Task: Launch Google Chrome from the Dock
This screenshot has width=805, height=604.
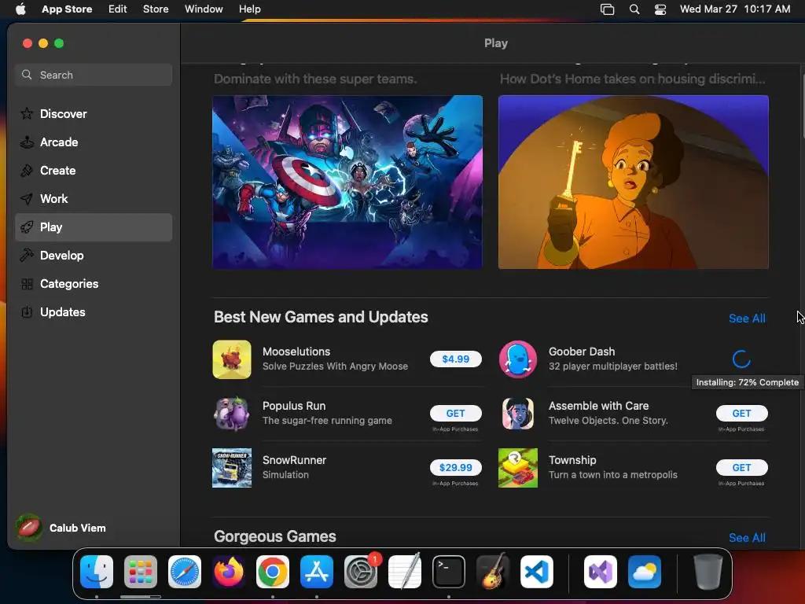Action: [273, 572]
